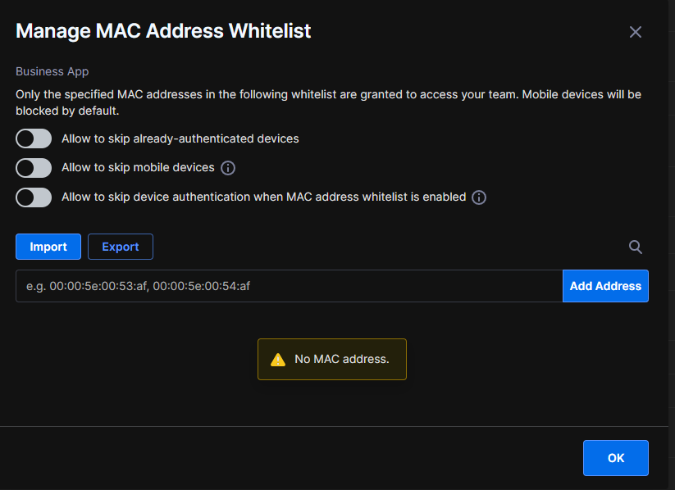Enable skip already-authenticated devices switch
Screen dimensions: 675x490
(x=34, y=138)
